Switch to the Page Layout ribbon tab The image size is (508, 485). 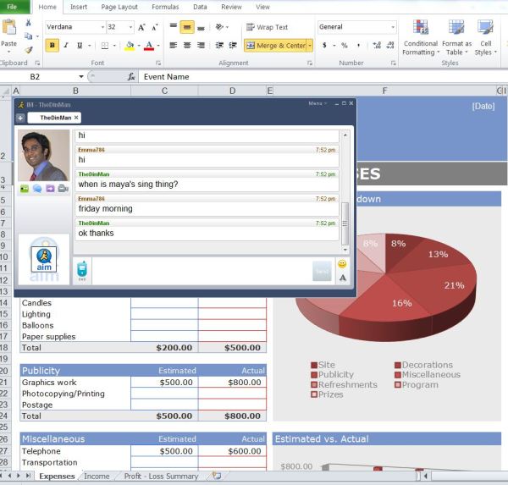119,7
